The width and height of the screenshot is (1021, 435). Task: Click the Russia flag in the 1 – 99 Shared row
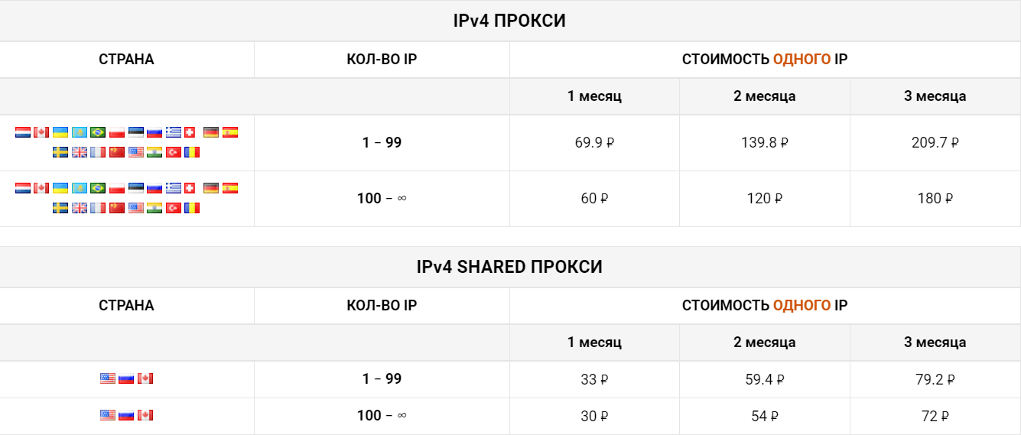click(126, 378)
